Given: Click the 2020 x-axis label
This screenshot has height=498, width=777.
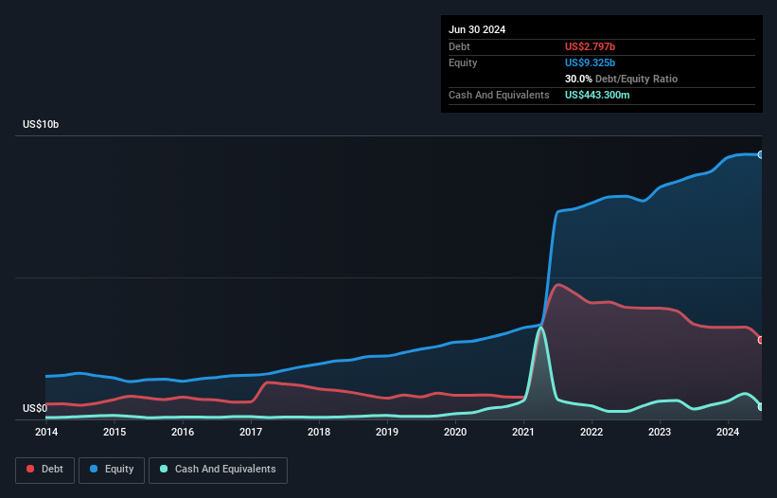Looking at the screenshot, I should 455,432.
